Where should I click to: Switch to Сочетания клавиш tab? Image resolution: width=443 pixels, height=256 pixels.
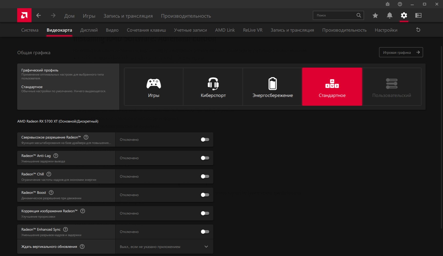tap(146, 30)
